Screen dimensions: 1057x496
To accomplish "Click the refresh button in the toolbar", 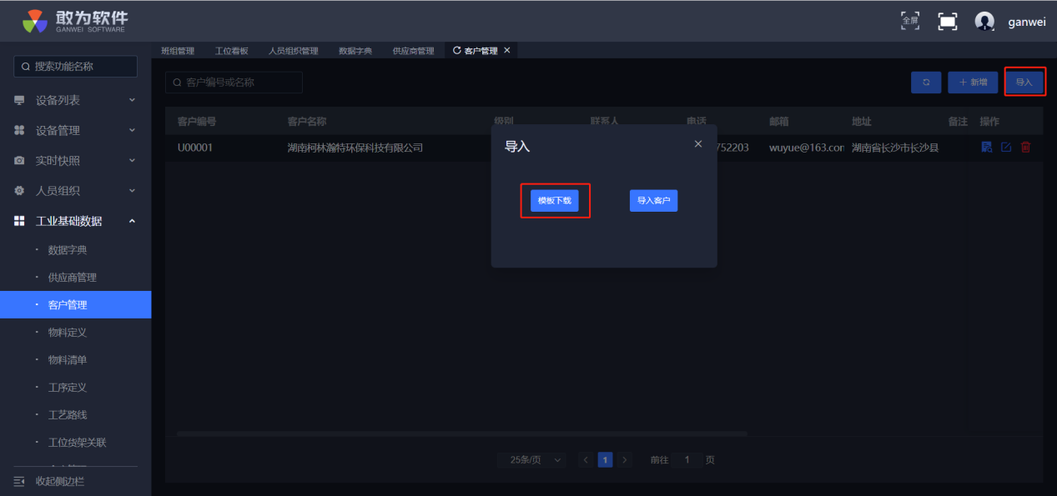I will click(926, 82).
